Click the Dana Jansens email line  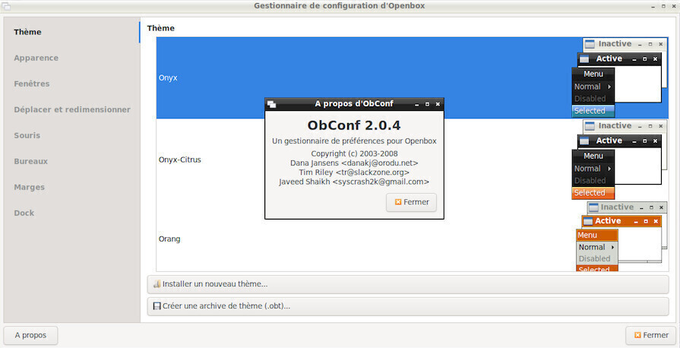point(354,163)
